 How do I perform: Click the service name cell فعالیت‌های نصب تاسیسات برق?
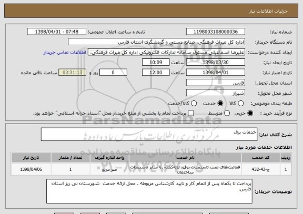coord(185,169)
